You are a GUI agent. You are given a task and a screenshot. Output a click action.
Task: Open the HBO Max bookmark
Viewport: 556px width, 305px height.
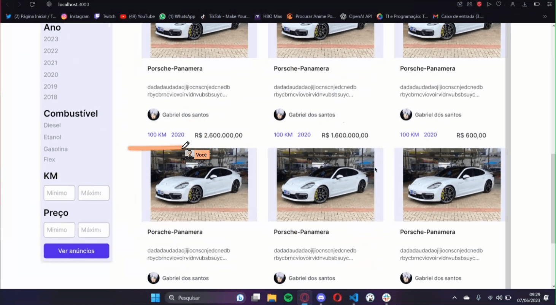coord(268,16)
